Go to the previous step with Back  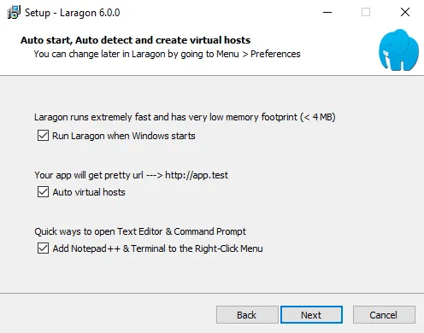click(247, 315)
